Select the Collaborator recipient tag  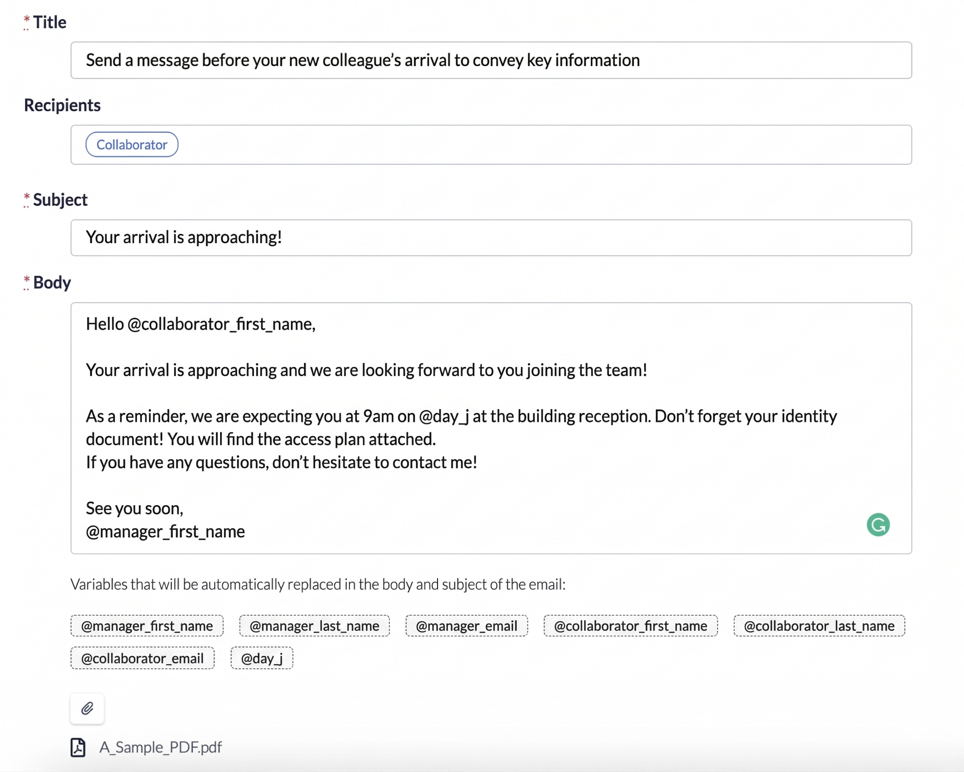(x=132, y=144)
